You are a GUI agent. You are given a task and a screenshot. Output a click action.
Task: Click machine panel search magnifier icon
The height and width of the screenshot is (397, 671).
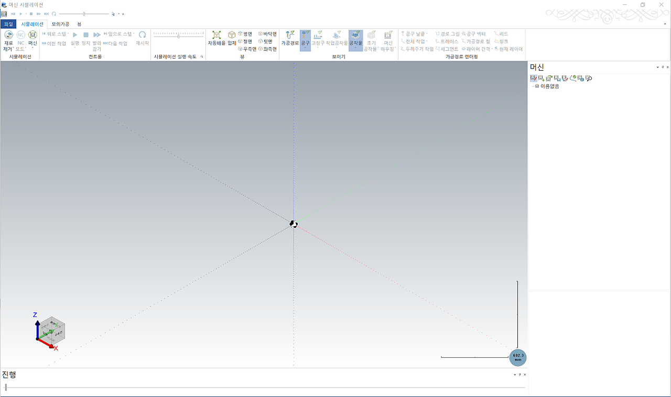[x=589, y=79]
